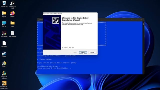This screenshot has height=90, width=160.
Task: Select the Video folder icon
Action: pos(12,24)
